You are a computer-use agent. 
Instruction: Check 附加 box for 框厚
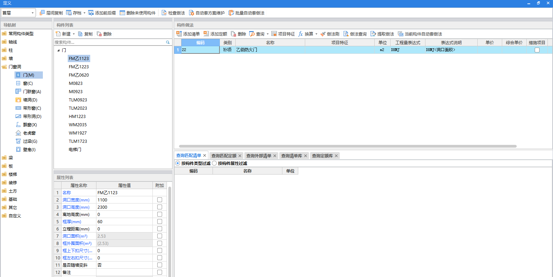(x=160, y=221)
